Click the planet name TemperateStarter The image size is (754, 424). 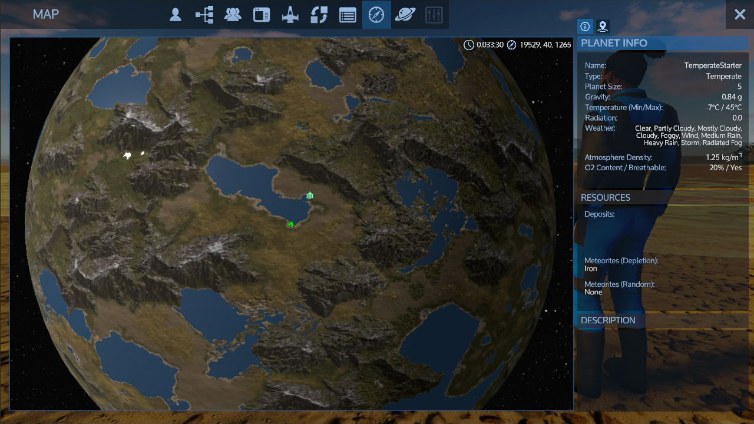[713, 65]
